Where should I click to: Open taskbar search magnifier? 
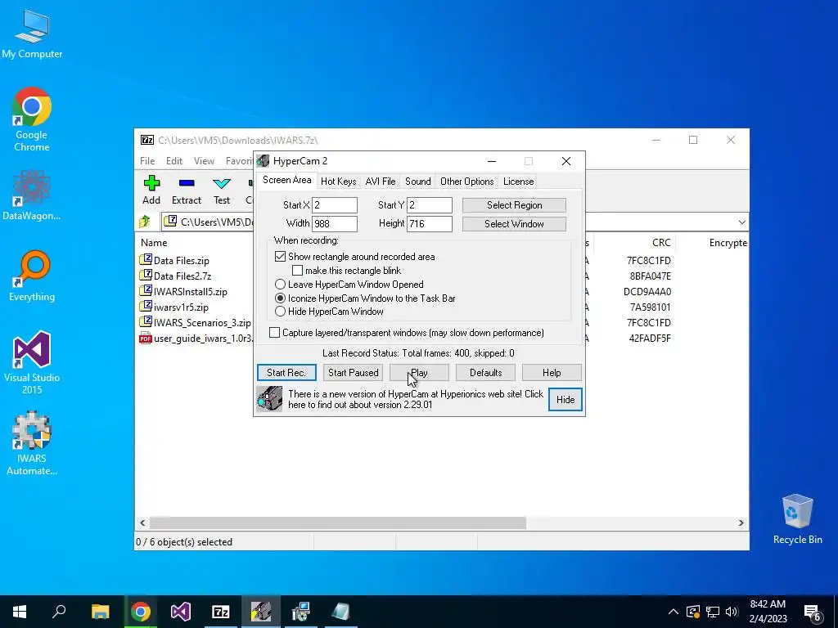coord(59,612)
